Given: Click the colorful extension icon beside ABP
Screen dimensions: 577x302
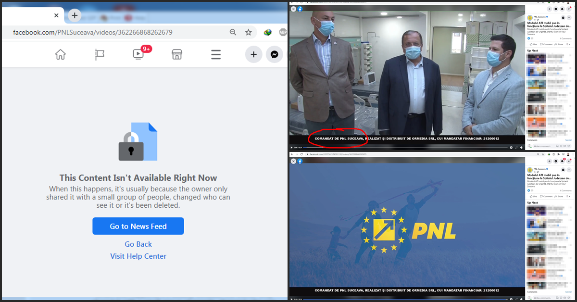Looking at the screenshot, I should (267, 32).
